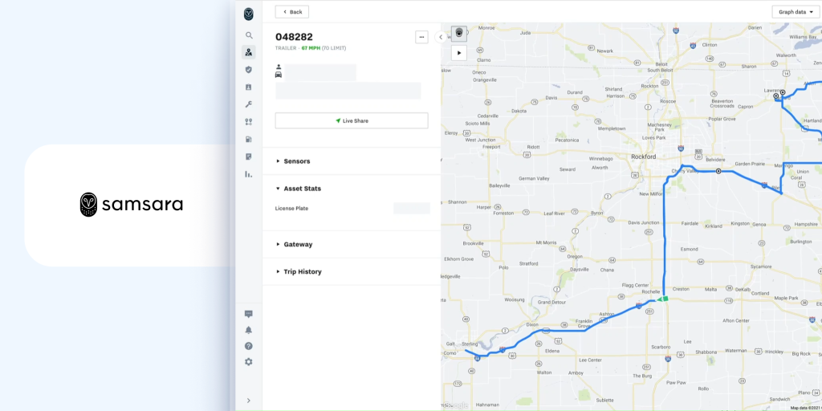Viewport: 822px width, 411px height.
Task: Open the reports bar chart icon
Action: pyautogui.click(x=249, y=173)
